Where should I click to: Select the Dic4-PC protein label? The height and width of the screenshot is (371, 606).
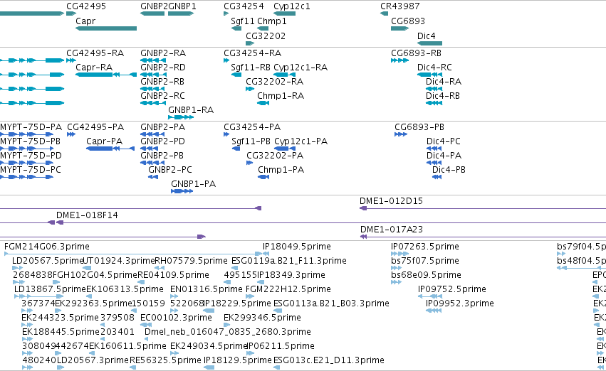pos(444,141)
